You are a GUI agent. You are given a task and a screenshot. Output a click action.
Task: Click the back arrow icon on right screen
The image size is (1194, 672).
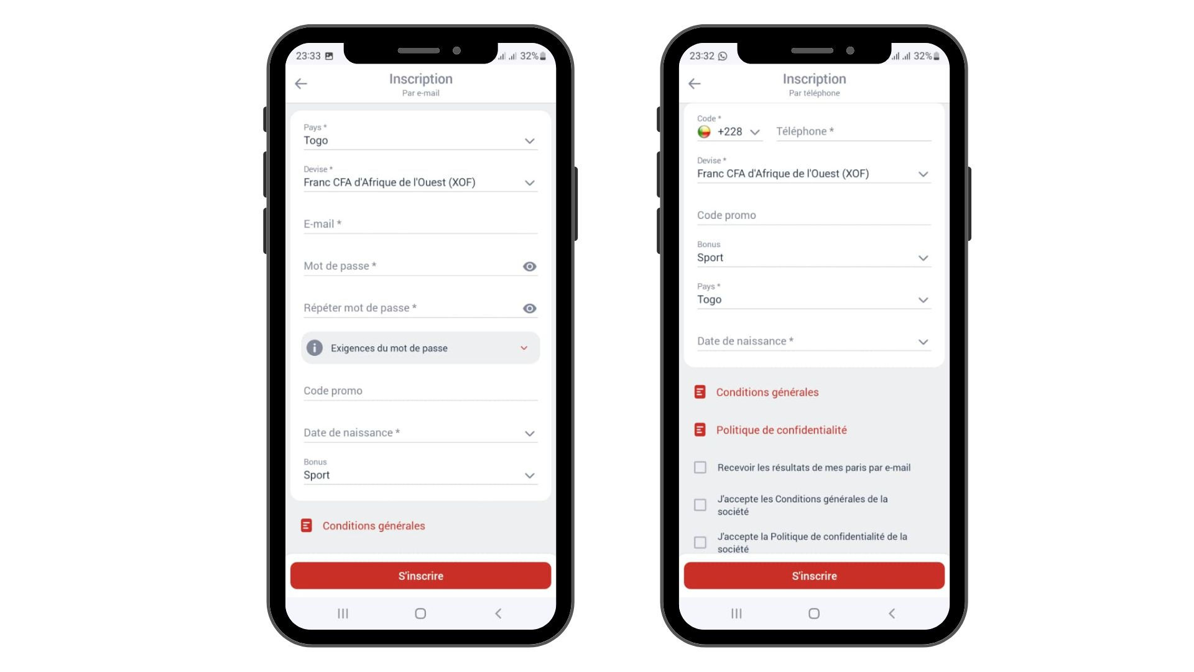(694, 82)
